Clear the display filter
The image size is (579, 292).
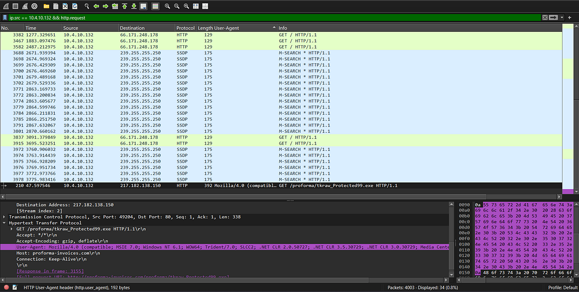tap(545, 18)
